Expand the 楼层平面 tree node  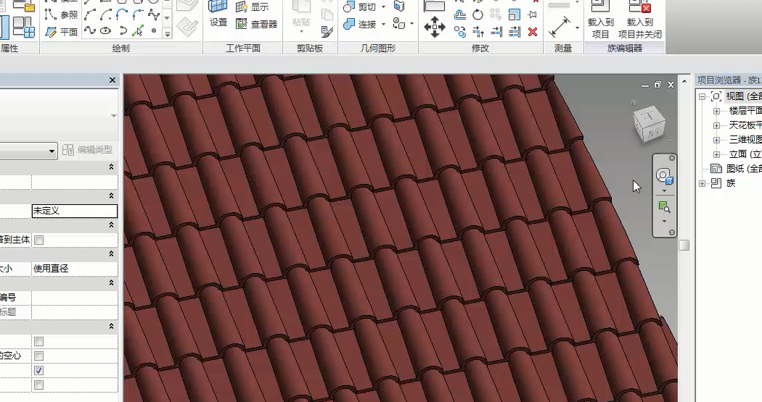(x=716, y=111)
